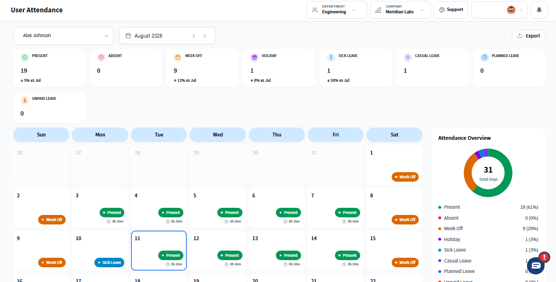Open the Alex Johnson user dropdown
This screenshot has height=282, width=556.
coord(63,36)
